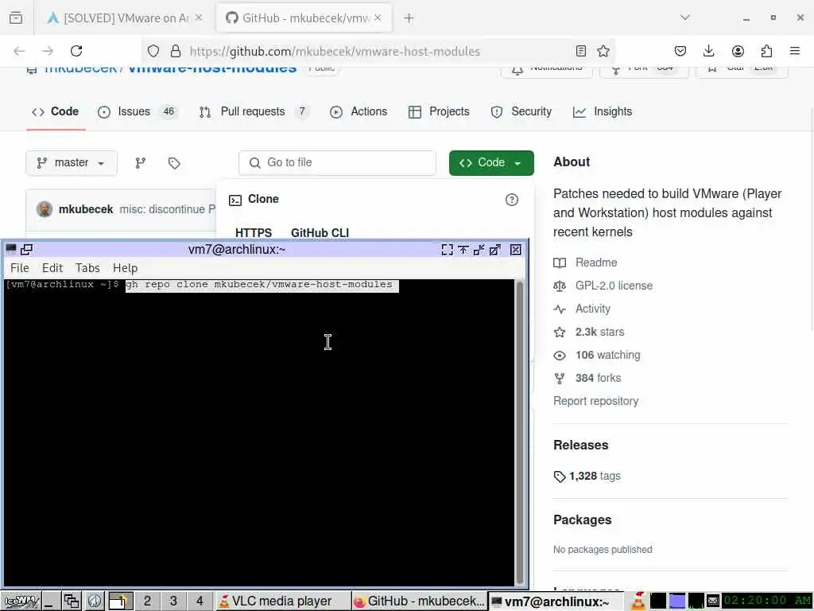Open terminal Edit menu
This screenshot has width=814, height=611.
point(52,268)
